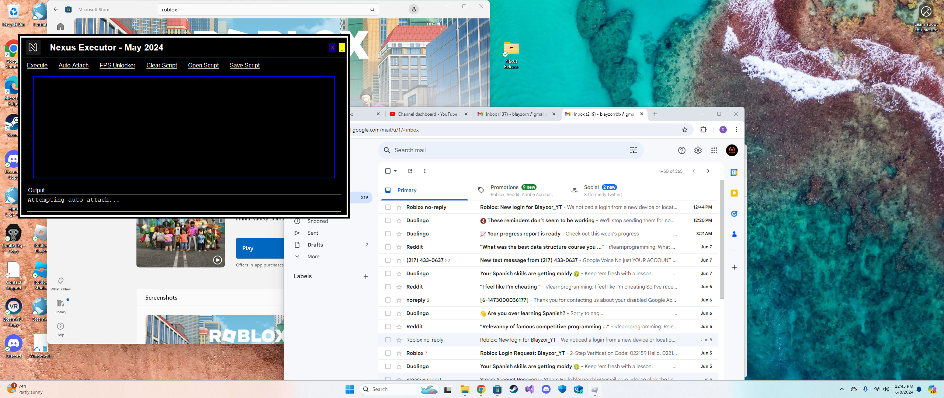Check the Roblox no-reply new login email
Screen dimensions: 944x398
(x=388, y=207)
